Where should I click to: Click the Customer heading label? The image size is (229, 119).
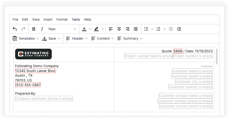coord(207,66)
